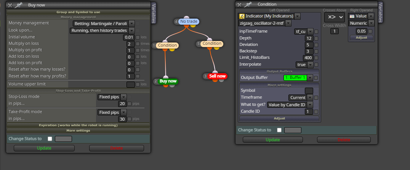Image resolution: width=410 pixels, height=170 pixels.
Task: Open the Money management dropdown
Action: click(x=131, y=24)
